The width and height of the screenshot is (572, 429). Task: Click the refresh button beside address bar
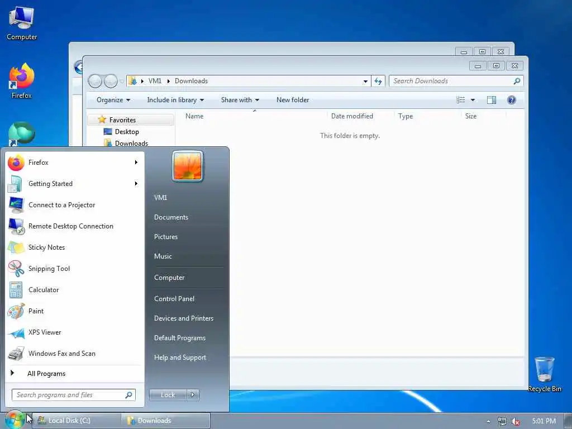378,81
